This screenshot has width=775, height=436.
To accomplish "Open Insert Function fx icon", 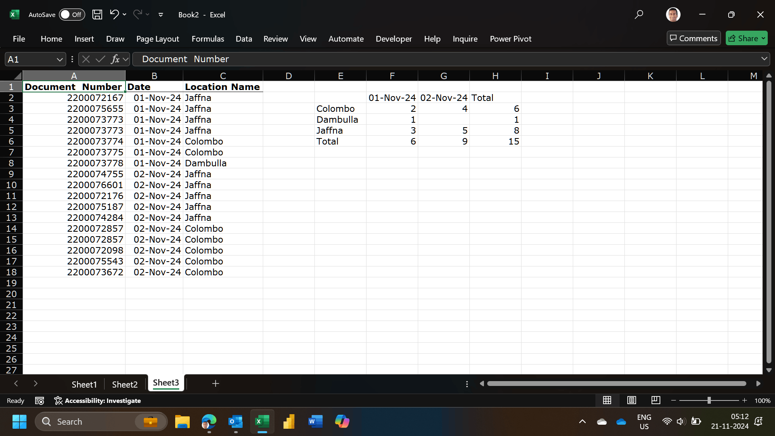I will pyautogui.click(x=115, y=59).
